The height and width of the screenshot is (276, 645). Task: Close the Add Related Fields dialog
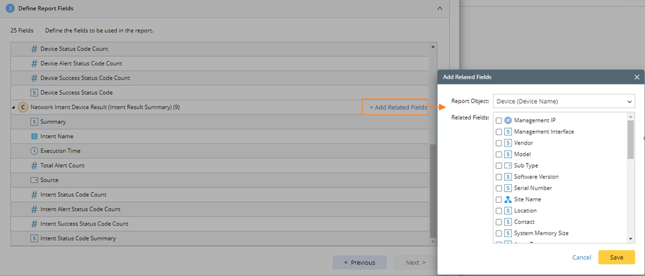[636, 77]
